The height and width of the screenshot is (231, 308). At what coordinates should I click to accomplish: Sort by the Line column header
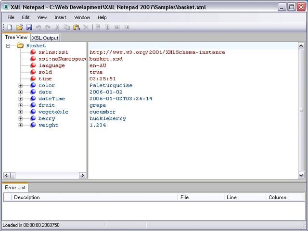click(x=245, y=197)
